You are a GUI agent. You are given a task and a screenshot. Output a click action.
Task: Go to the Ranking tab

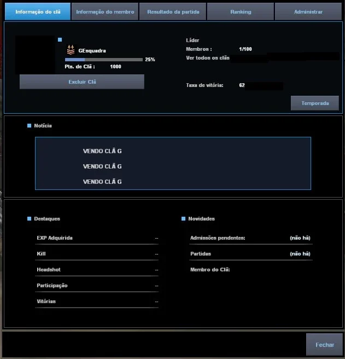[241, 11]
